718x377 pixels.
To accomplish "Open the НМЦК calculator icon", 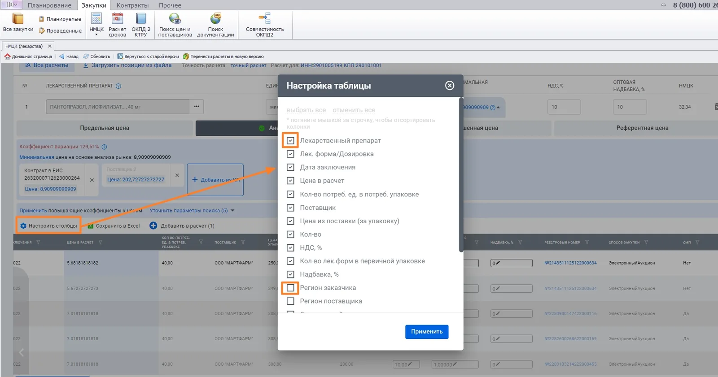I will pyautogui.click(x=96, y=19).
